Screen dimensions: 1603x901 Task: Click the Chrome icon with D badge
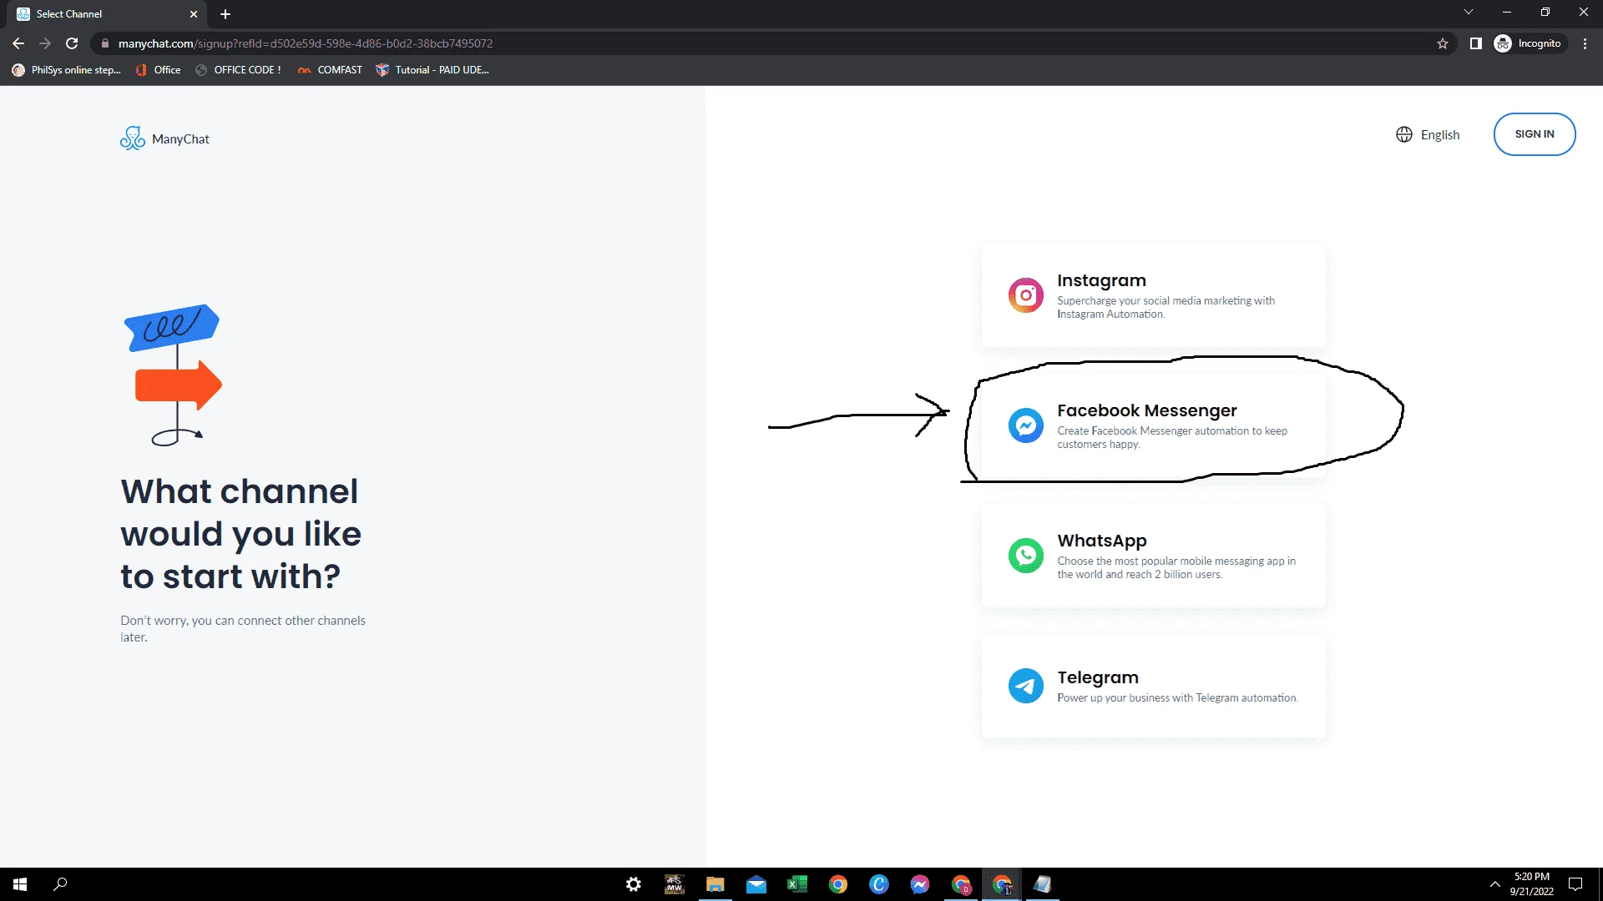pyautogui.click(x=961, y=884)
